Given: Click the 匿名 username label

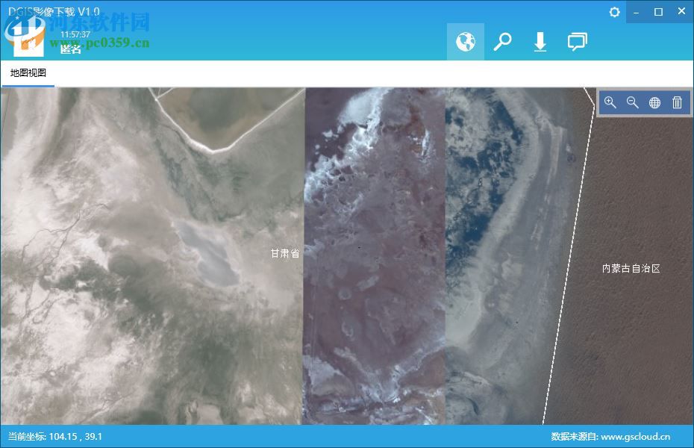Looking at the screenshot, I should 70,49.
